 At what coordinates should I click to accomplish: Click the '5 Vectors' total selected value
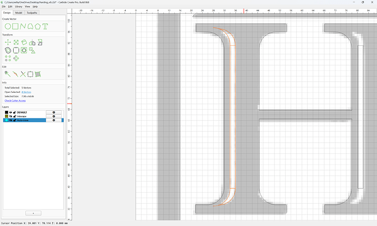[x=26, y=88]
